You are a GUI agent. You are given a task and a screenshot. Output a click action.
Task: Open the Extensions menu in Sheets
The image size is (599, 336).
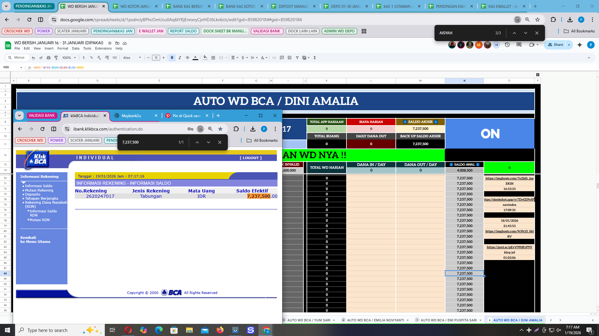click(x=103, y=49)
